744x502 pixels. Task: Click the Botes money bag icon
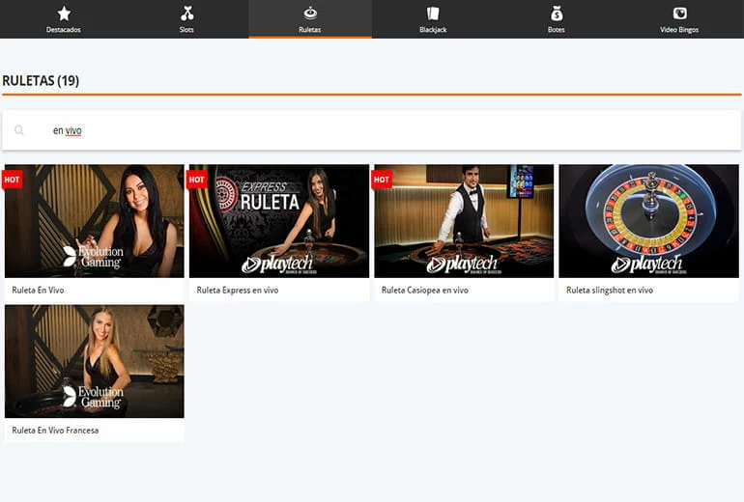pyautogui.click(x=557, y=14)
